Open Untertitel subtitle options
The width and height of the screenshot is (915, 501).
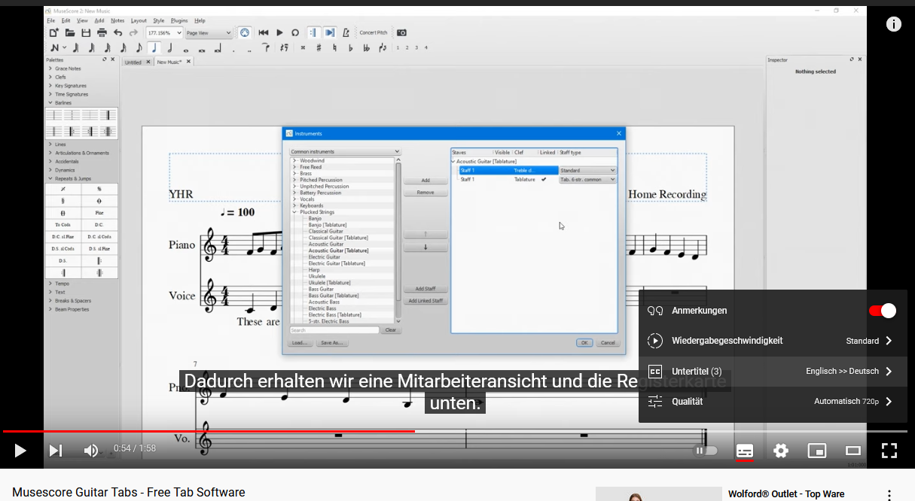tap(773, 371)
